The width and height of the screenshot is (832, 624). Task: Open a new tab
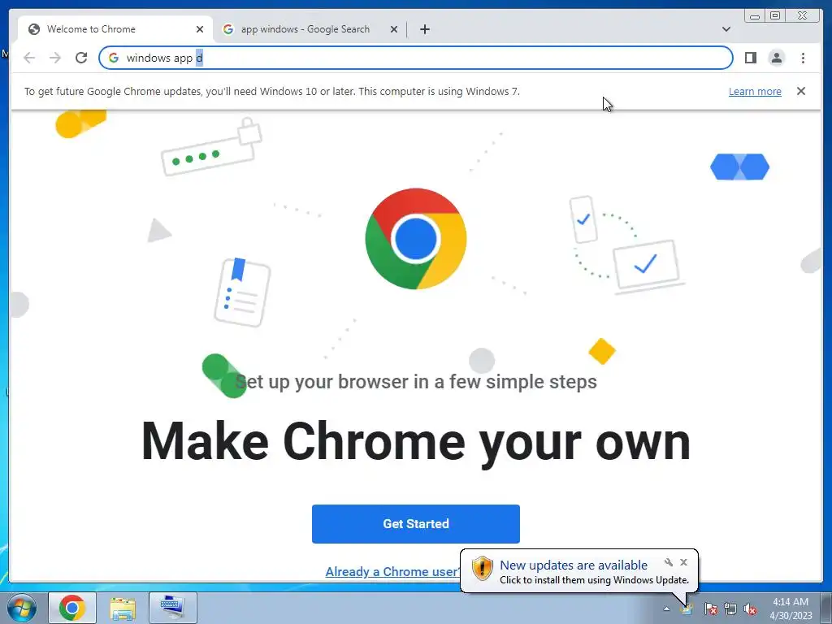(424, 29)
